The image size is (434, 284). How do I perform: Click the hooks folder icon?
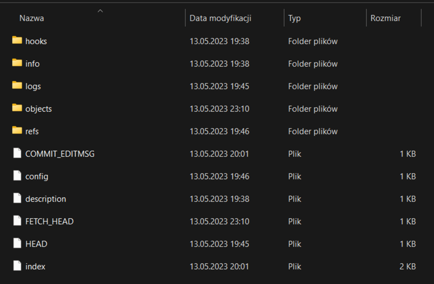click(x=17, y=41)
